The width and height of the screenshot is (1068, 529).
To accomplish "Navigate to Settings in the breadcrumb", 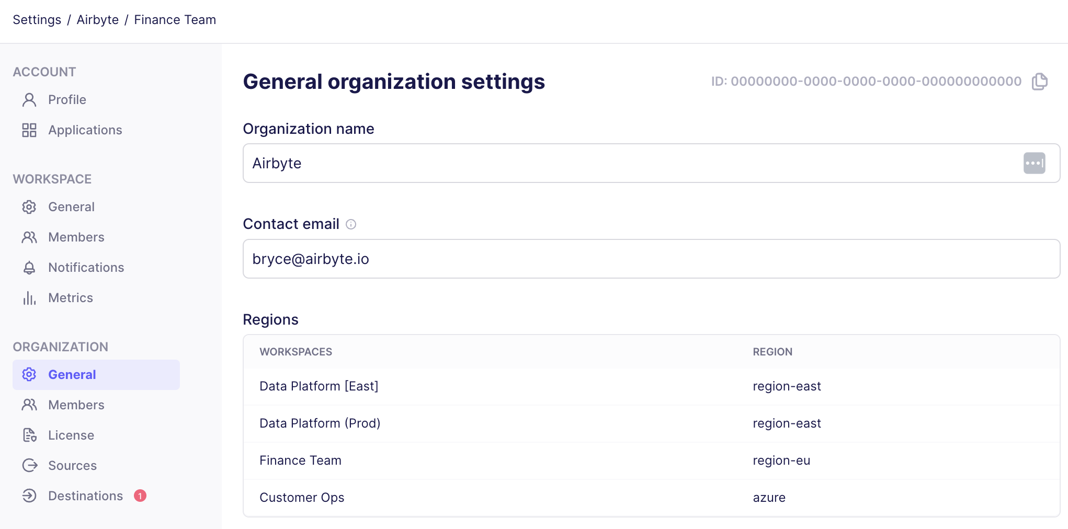I will tap(37, 19).
